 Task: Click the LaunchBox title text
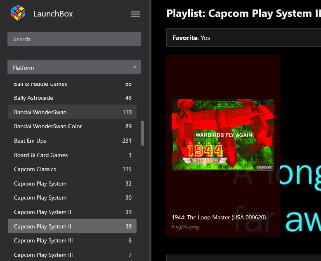tap(53, 14)
